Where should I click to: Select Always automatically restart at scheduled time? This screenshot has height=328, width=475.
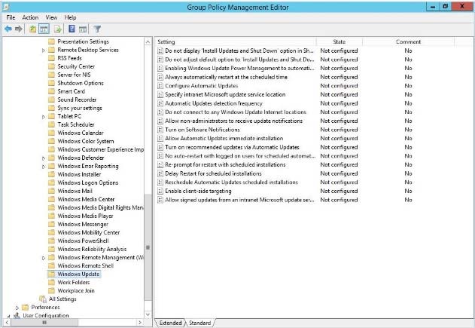click(226, 77)
